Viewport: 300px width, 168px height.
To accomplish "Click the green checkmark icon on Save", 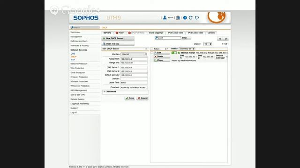I will (127, 98).
